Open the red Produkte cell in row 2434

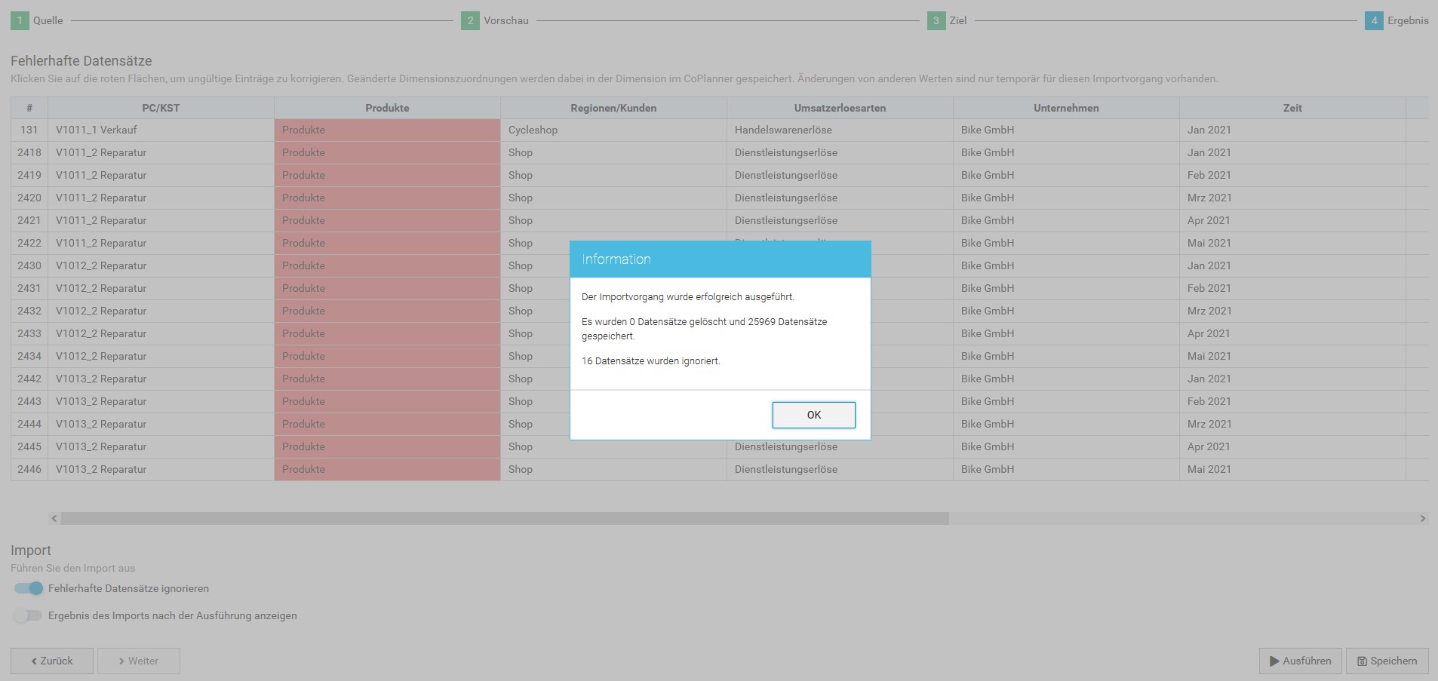point(387,356)
